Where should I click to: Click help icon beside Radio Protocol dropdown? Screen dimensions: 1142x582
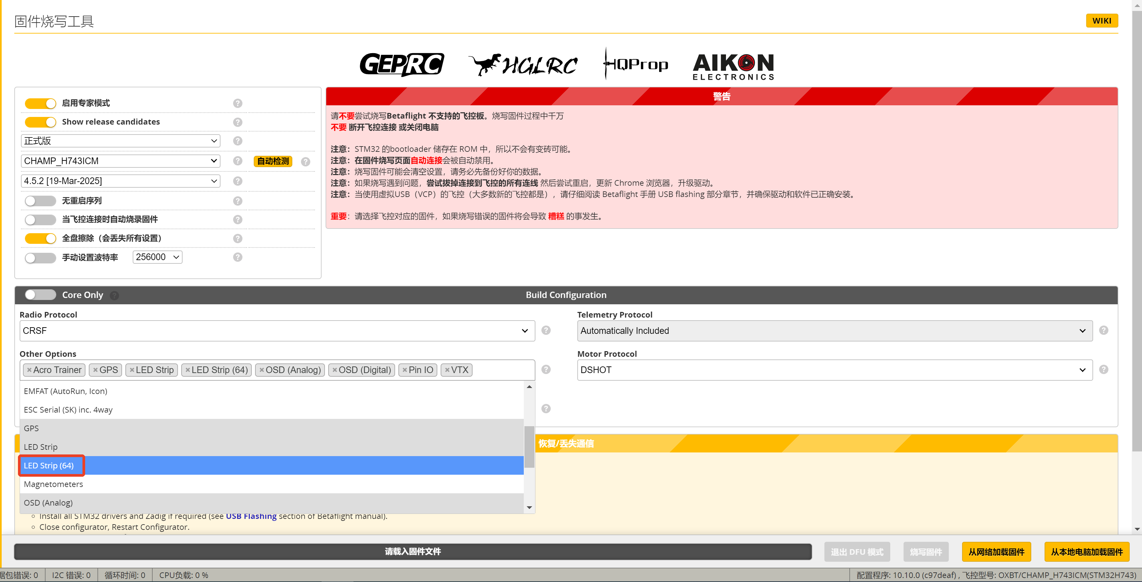(546, 331)
